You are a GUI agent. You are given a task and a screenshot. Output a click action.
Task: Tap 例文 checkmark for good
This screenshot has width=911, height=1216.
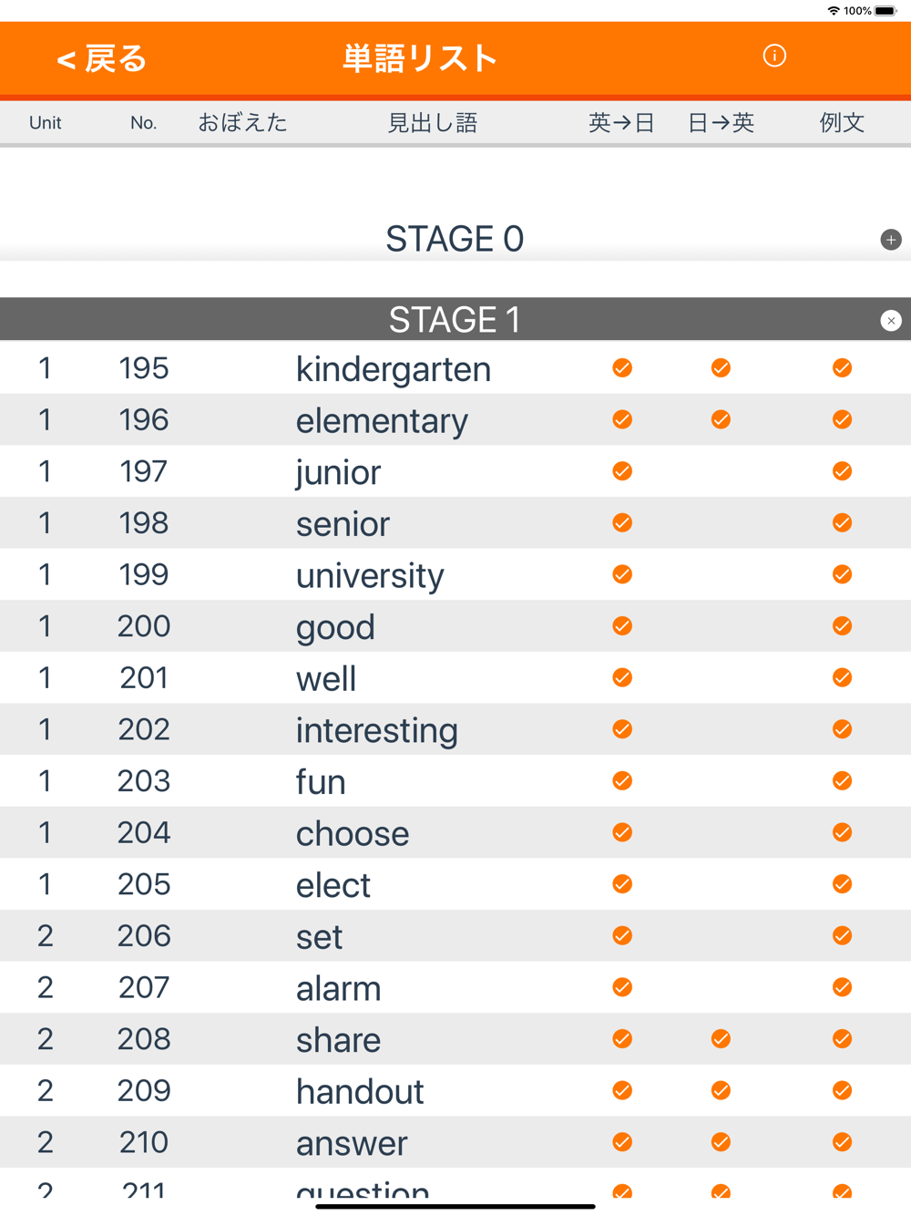[843, 626]
